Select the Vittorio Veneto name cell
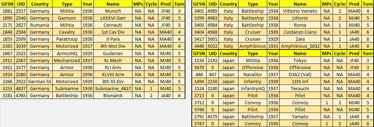This screenshot has height=127, width=374. [300, 11]
